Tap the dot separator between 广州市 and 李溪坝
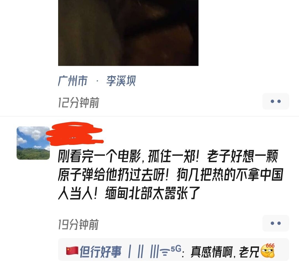Viewport: 299px width, 269px height. pos(97,81)
